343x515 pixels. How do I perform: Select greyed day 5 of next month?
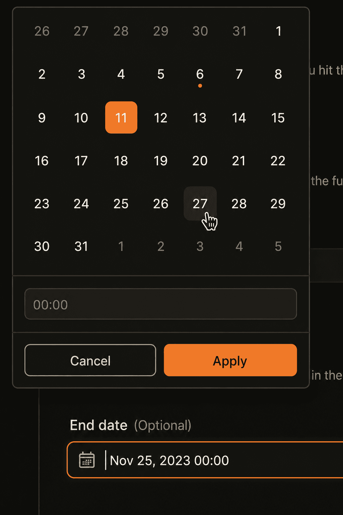click(x=278, y=246)
